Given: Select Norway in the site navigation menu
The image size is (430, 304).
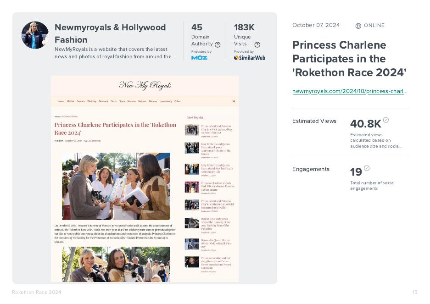Looking at the screenshot, I should click(x=153, y=101).
